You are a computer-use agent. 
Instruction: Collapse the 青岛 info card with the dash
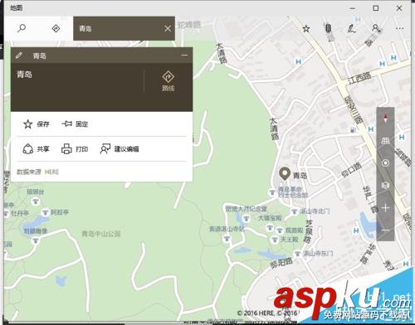click(184, 56)
